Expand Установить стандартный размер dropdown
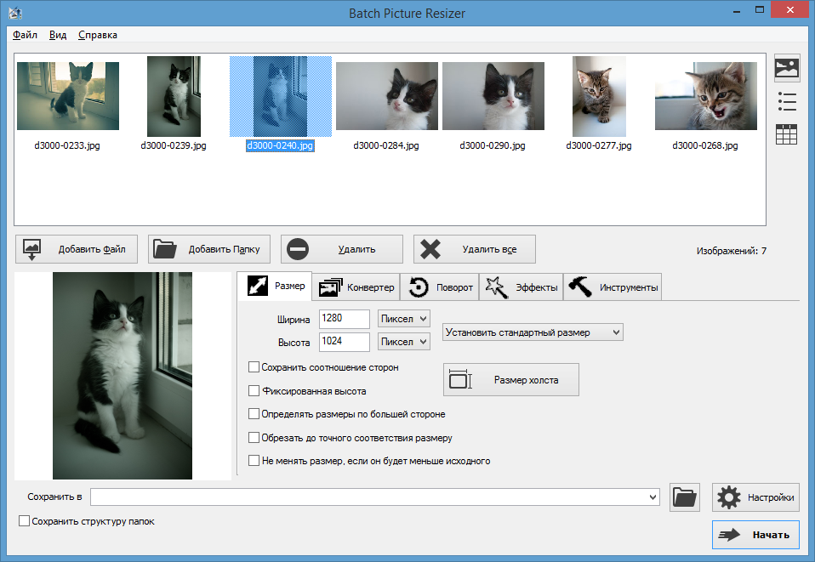815x562 pixels. (533, 332)
